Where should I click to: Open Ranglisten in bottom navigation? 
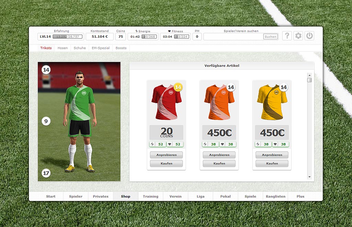tap(275, 197)
